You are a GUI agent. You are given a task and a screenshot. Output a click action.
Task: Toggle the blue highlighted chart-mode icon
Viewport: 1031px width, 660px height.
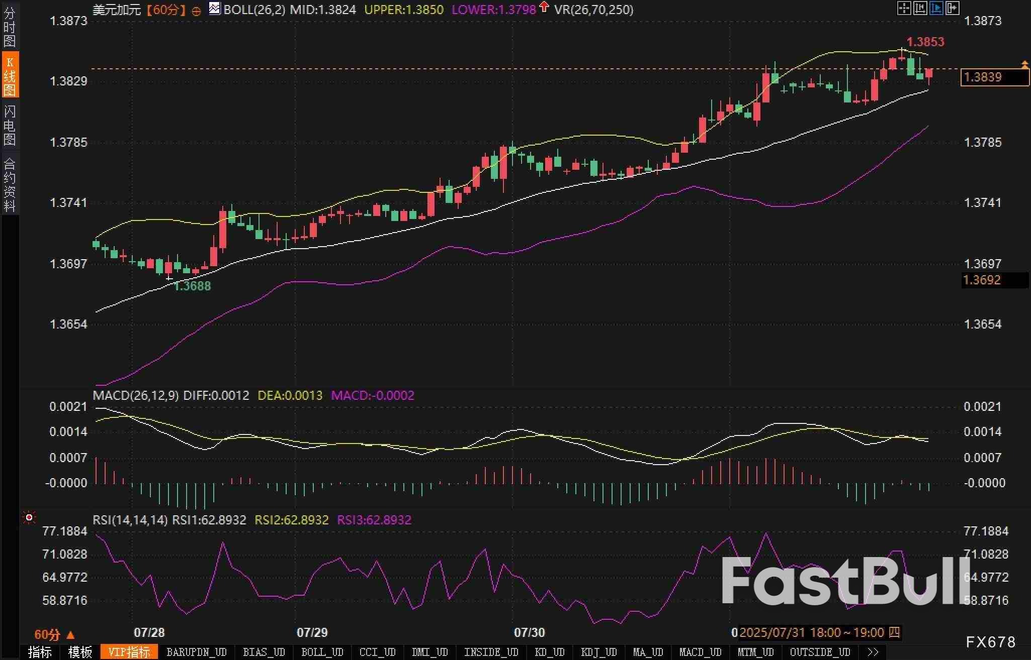[x=936, y=8]
